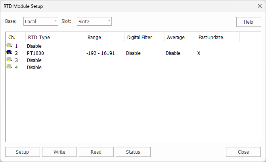Close the RTD Module Setup dialog window
Viewport: 266px width, 162px height.
click(x=259, y=6)
